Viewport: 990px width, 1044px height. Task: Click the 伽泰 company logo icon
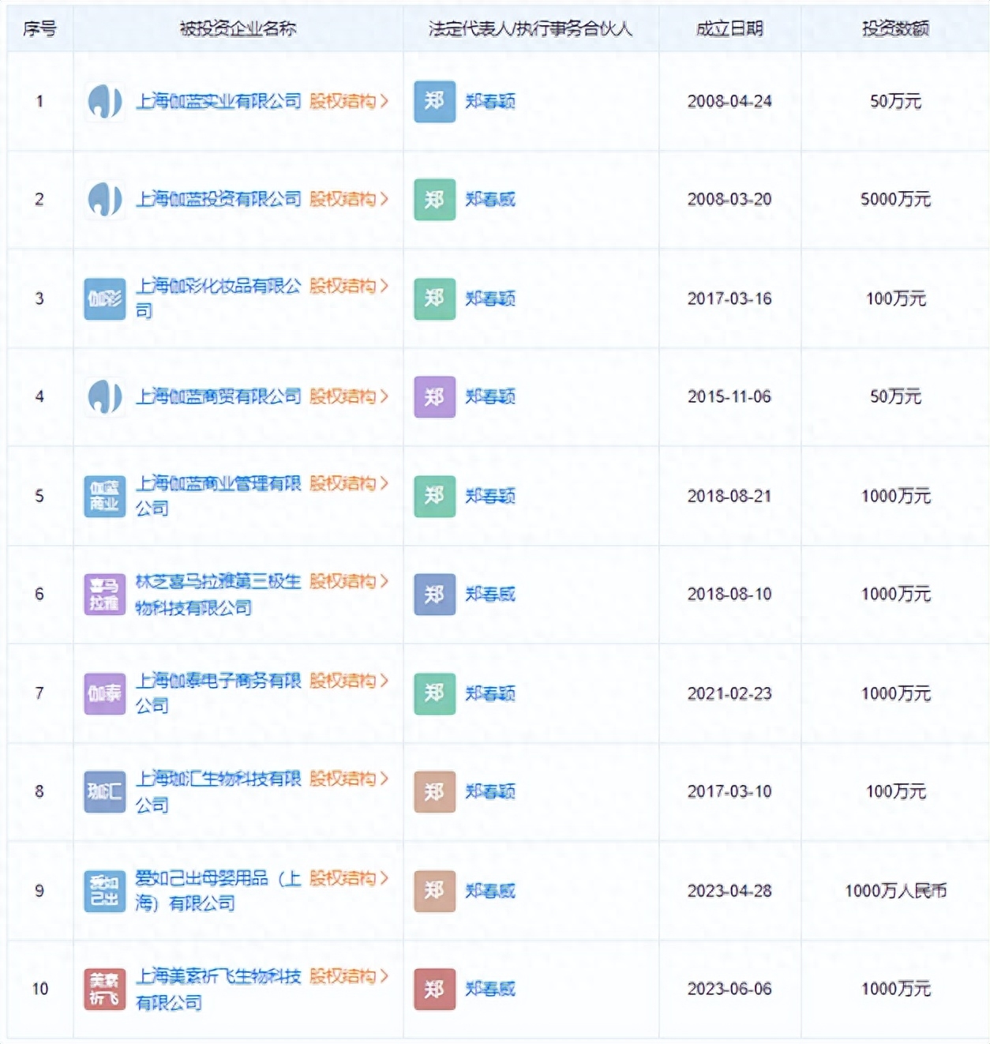click(x=104, y=693)
